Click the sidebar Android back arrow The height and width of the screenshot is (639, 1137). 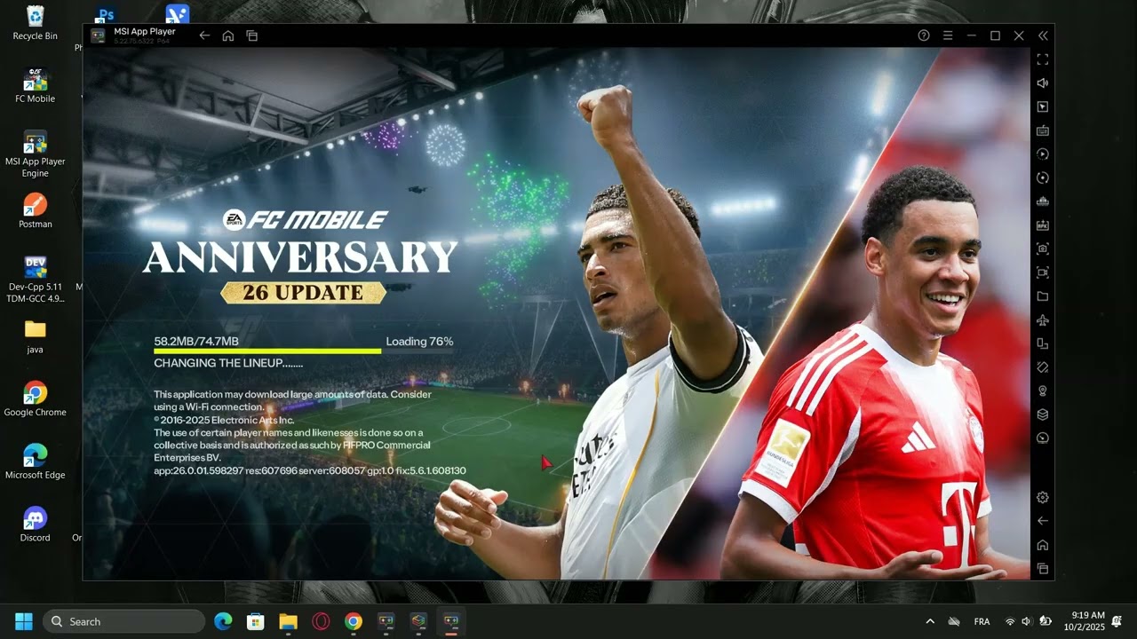(x=1043, y=521)
